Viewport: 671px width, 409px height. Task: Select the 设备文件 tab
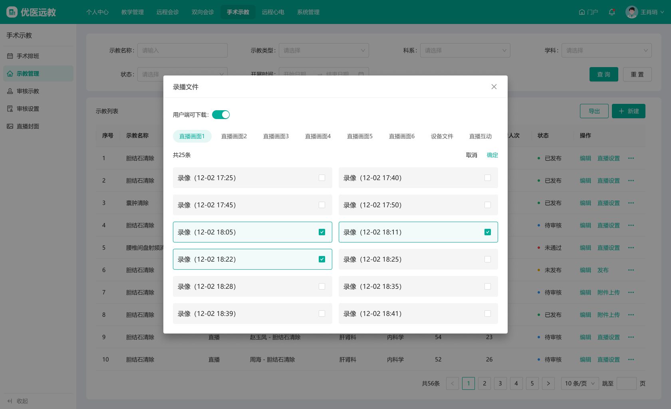pyautogui.click(x=442, y=136)
